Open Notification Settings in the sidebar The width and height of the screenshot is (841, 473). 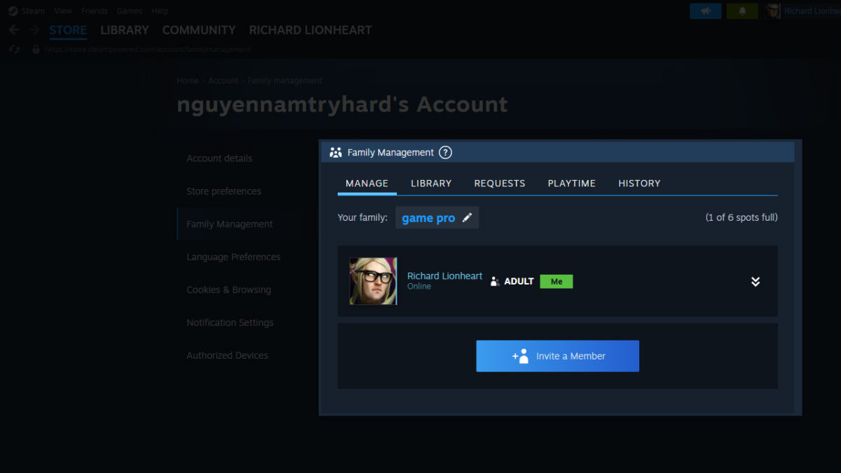click(230, 323)
